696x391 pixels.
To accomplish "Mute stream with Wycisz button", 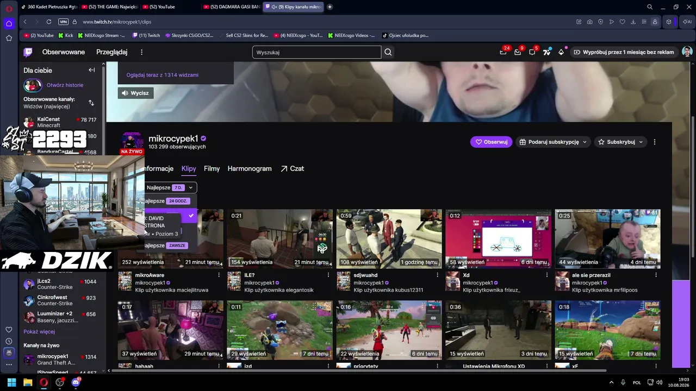I will coord(135,93).
